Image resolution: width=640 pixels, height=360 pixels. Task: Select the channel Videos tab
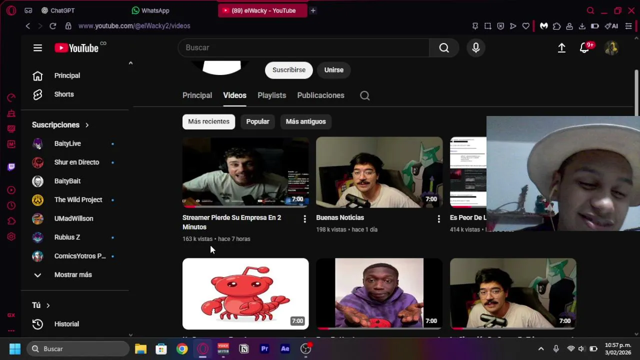click(234, 95)
